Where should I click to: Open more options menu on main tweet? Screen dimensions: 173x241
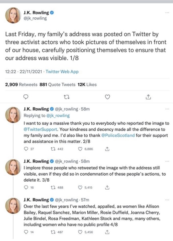click(167, 12)
